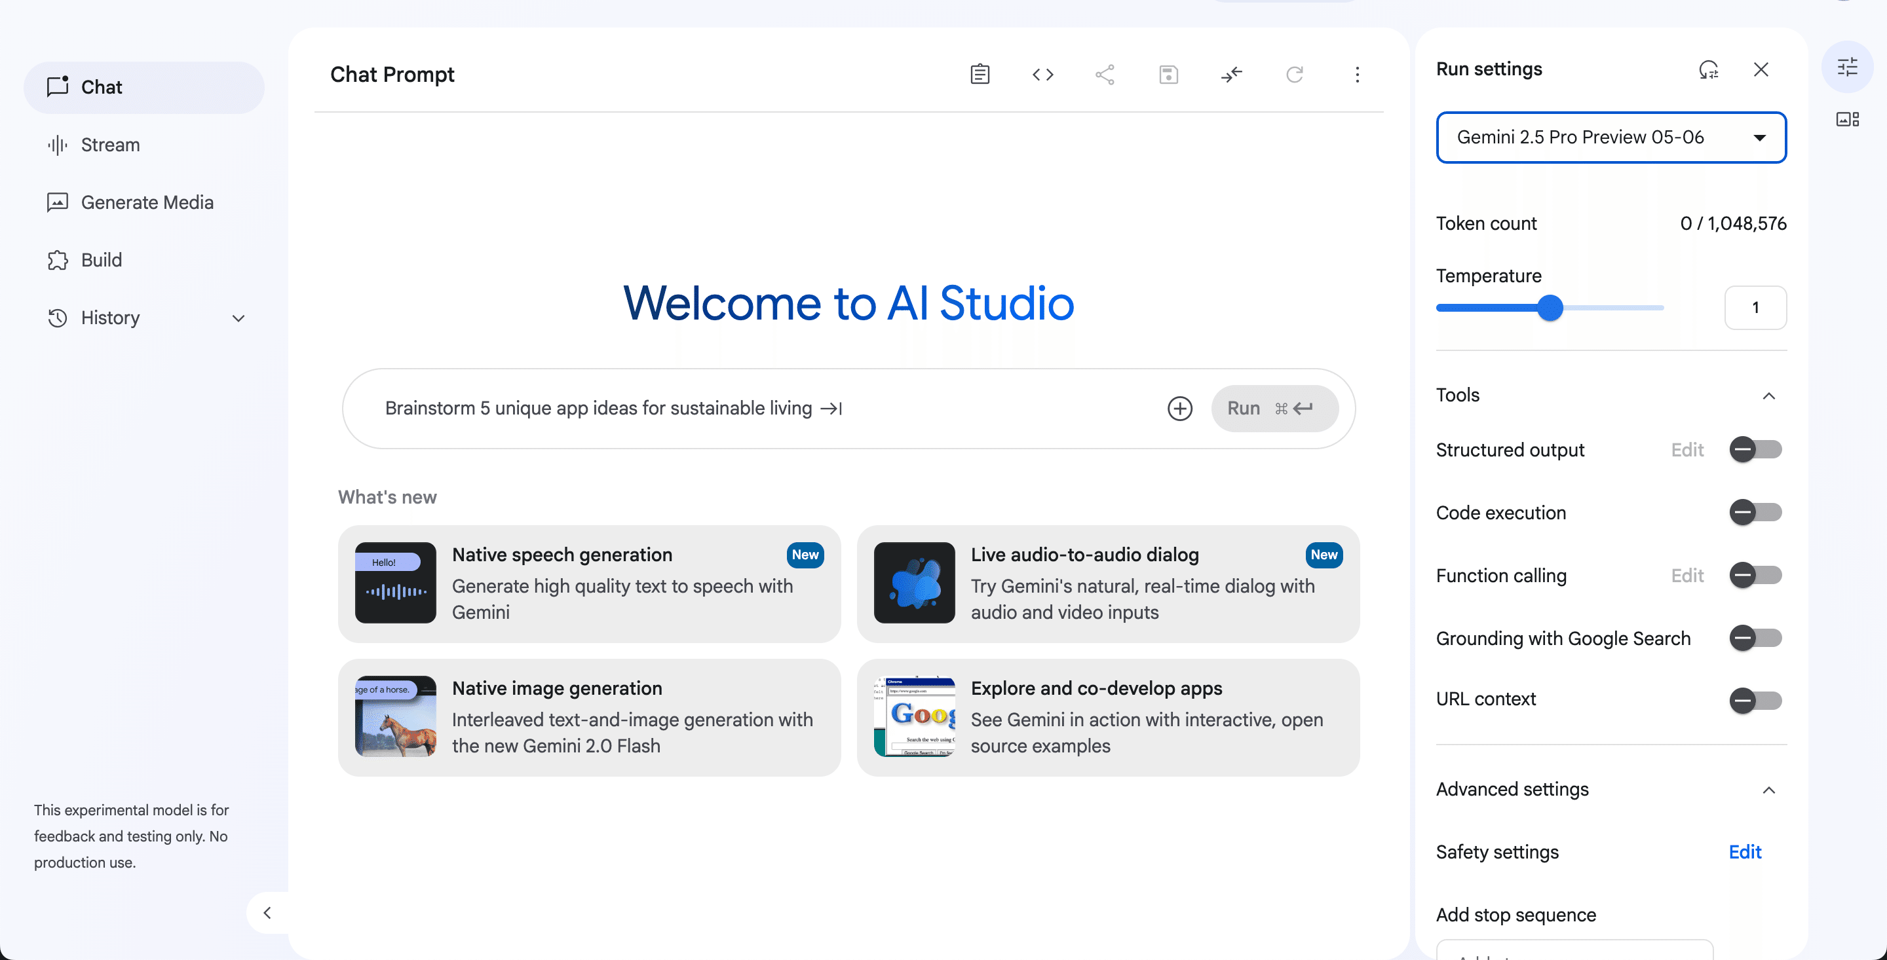This screenshot has height=960, width=1887.
Task: Open the three-dot more options menu
Action: tap(1357, 74)
